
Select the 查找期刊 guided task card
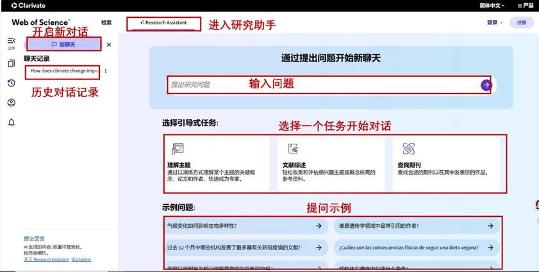pos(446,164)
